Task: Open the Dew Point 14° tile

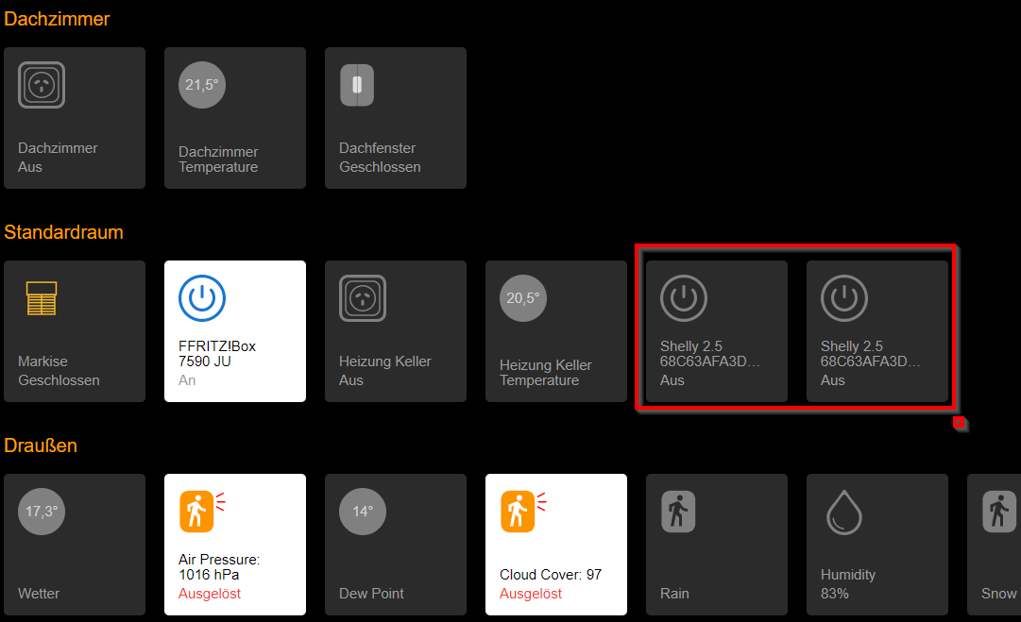Action: (396, 544)
